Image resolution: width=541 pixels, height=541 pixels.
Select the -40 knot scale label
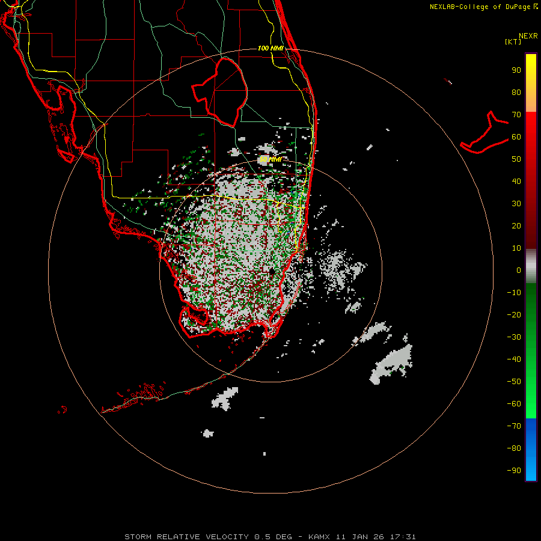click(x=514, y=359)
